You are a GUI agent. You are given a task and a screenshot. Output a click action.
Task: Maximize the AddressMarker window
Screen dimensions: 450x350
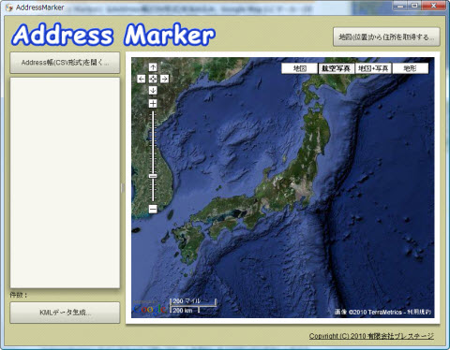415,5
